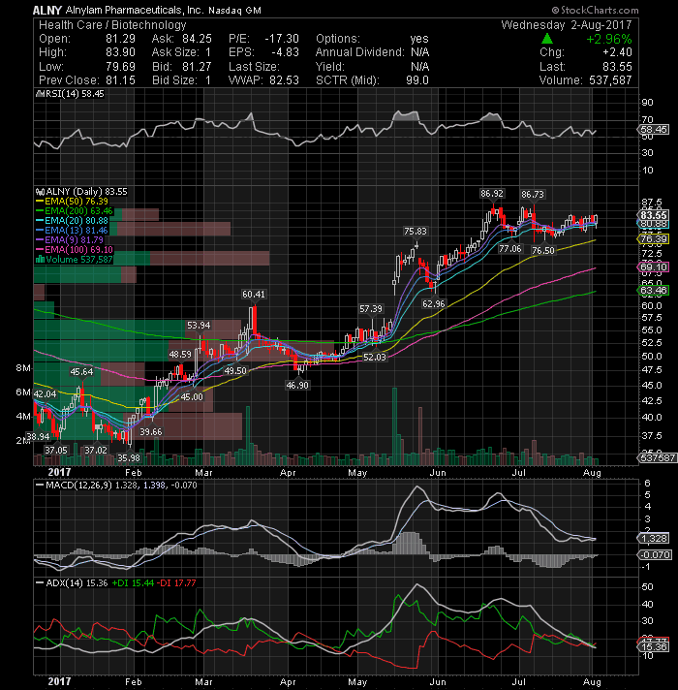The width and height of the screenshot is (678, 690).
Task: Click the Wednesday 2-Aug-2017 date label
Action: [x=567, y=24]
